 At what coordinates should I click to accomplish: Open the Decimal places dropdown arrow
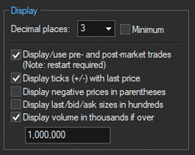(x=109, y=29)
